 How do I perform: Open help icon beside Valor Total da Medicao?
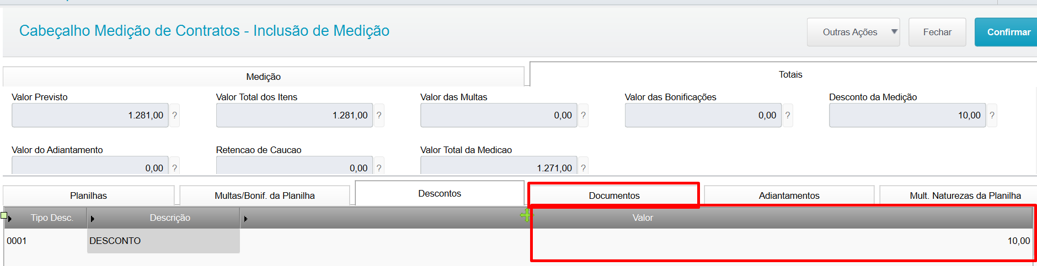click(x=583, y=167)
